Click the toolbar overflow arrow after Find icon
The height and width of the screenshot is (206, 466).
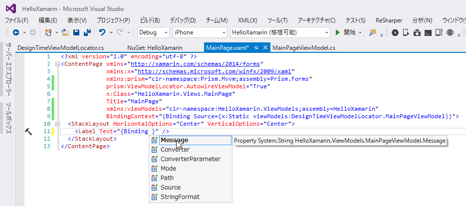(382, 35)
